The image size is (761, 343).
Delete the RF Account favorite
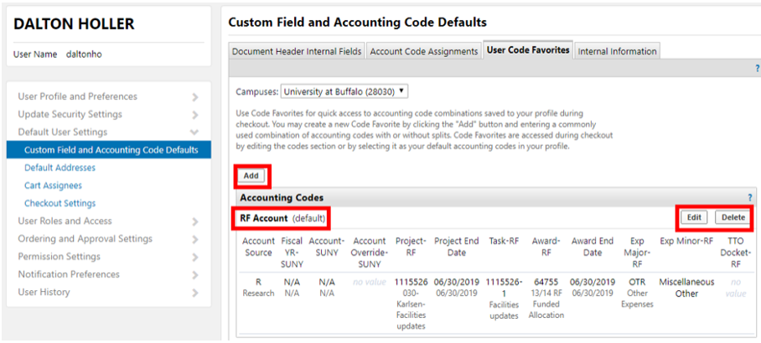click(x=733, y=217)
